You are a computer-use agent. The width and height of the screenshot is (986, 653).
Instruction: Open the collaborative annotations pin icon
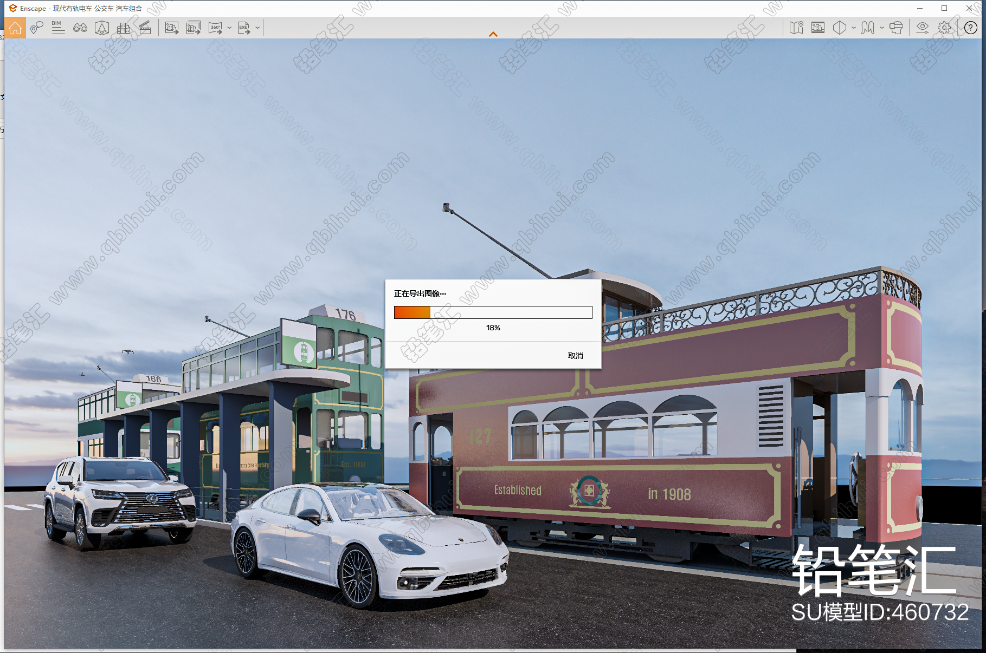36,28
